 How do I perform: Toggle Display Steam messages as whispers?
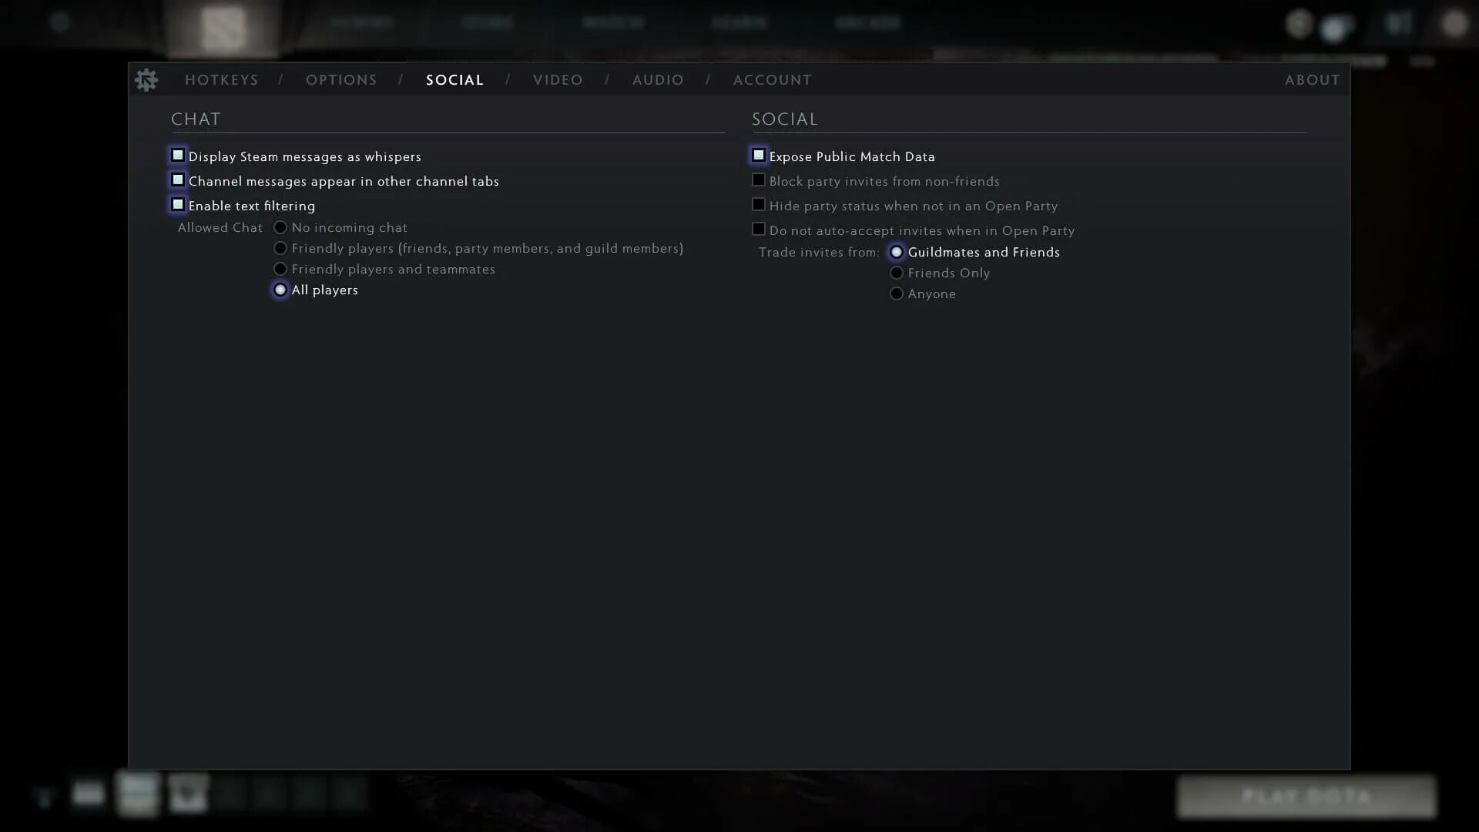point(178,156)
